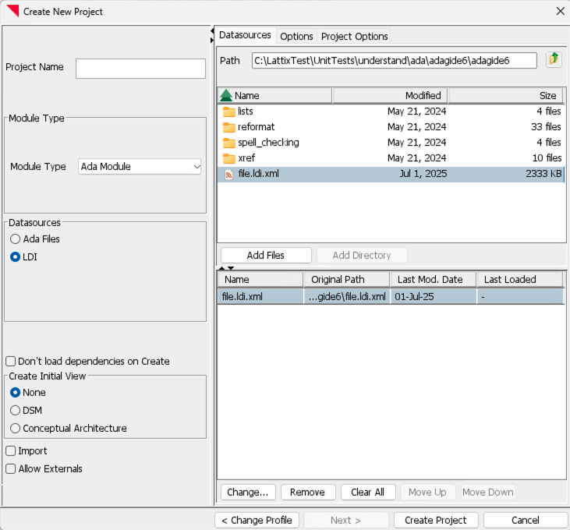Viewport: 570px width, 530px height.
Task: Click the lists folder icon
Action: (229, 111)
